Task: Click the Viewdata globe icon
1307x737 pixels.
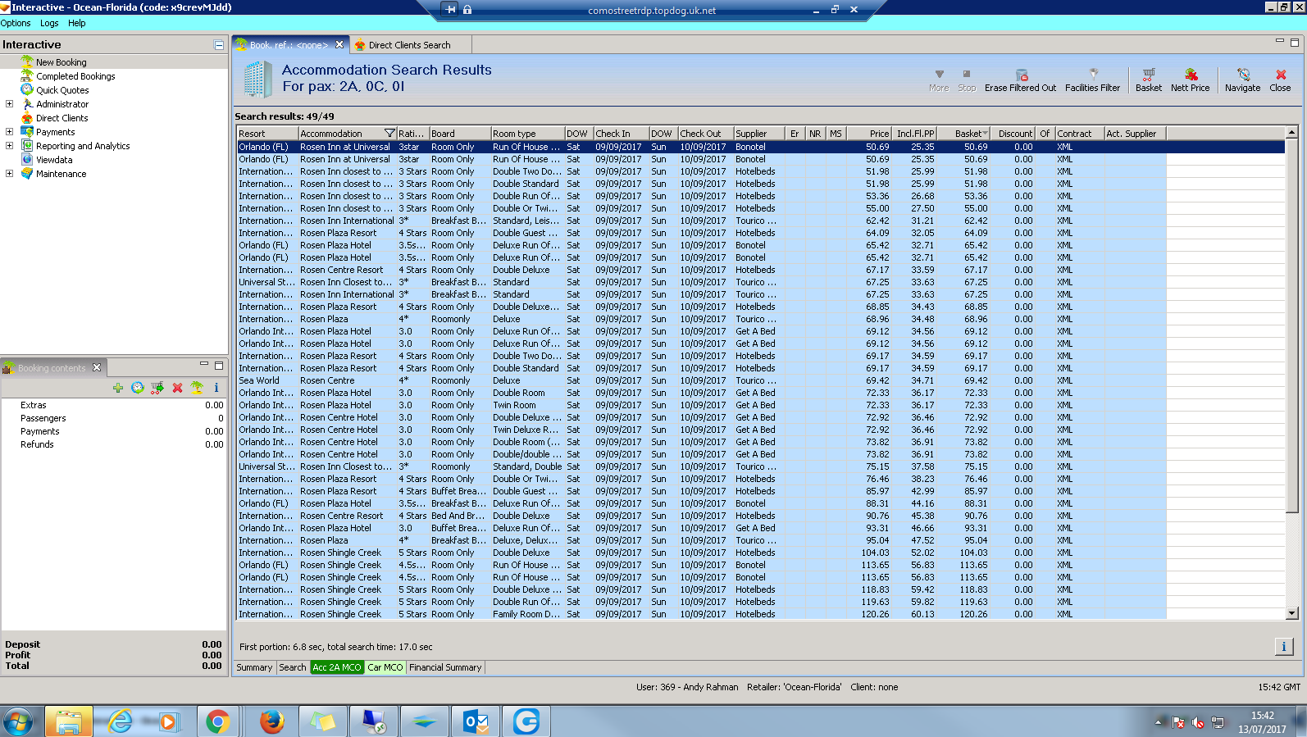Action: point(27,160)
